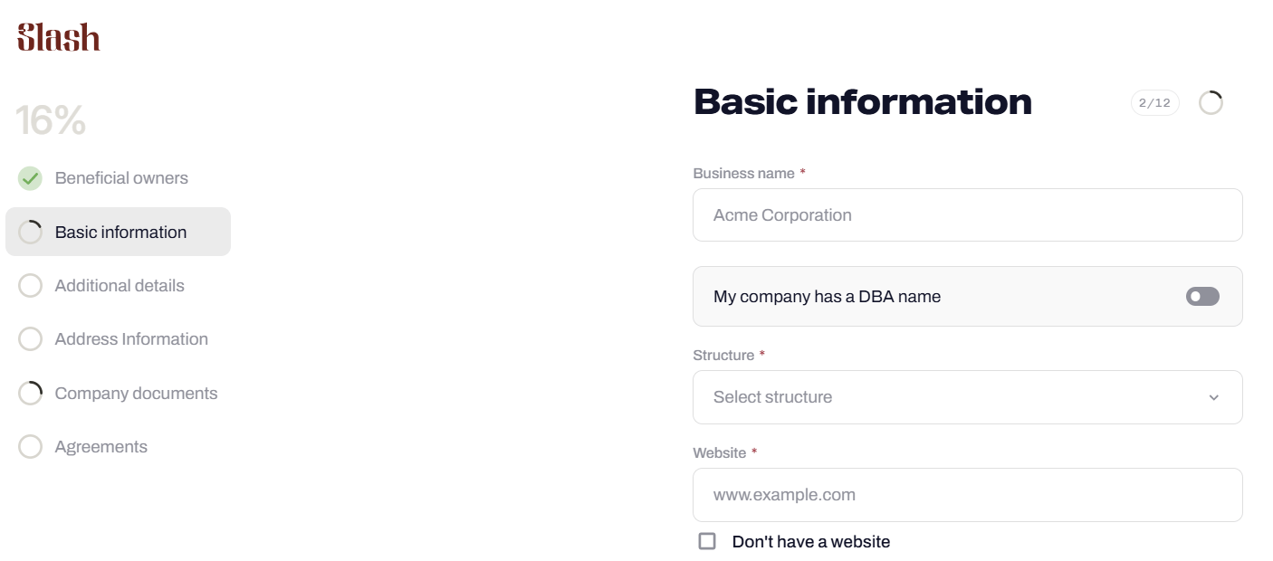Go to the Beneficial owners step

[x=121, y=178]
